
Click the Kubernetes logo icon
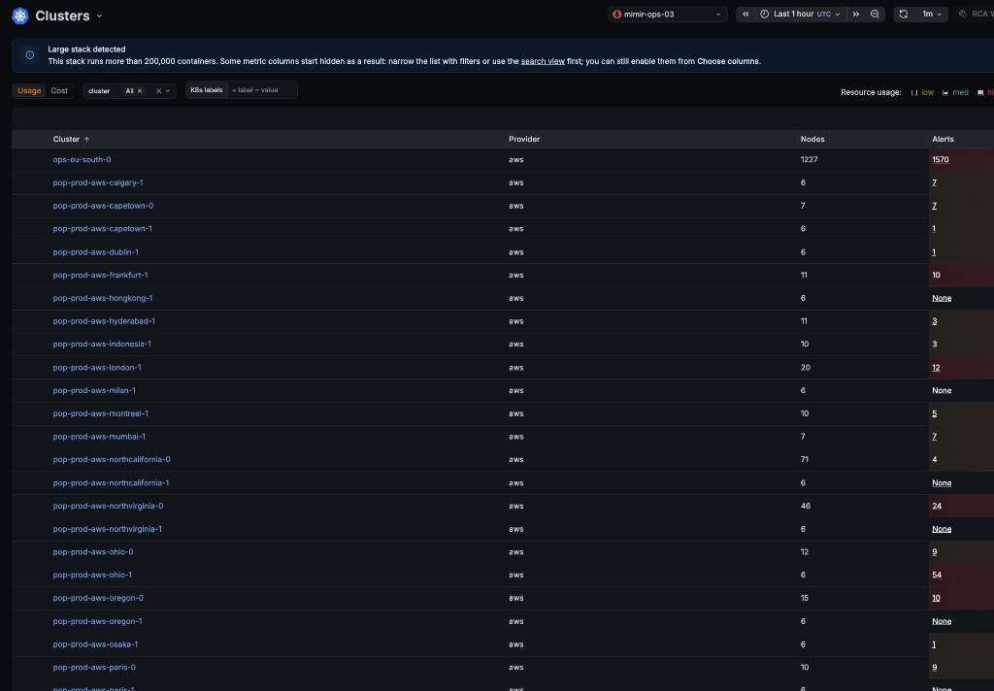click(x=20, y=16)
